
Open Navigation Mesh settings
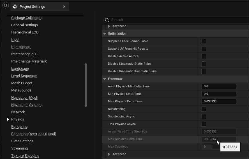click(x=25, y=98)
